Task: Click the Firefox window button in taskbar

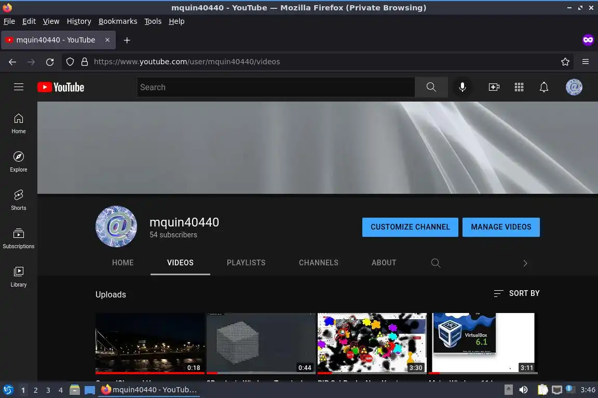Action: click(149, 390)
